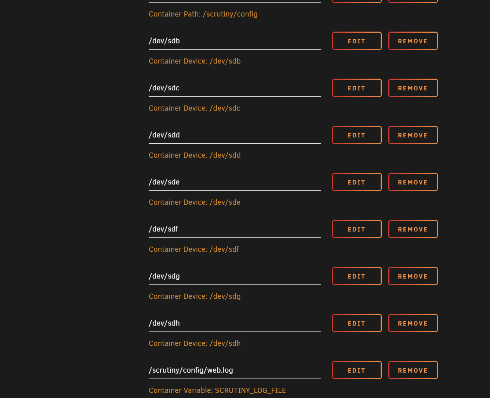
Task: Remove the /dev/sdd device mapping
Action: point(413,135)
